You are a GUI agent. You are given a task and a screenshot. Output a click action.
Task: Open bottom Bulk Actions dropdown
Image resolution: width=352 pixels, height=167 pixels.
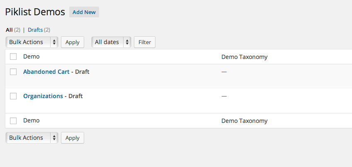[32, 138]
